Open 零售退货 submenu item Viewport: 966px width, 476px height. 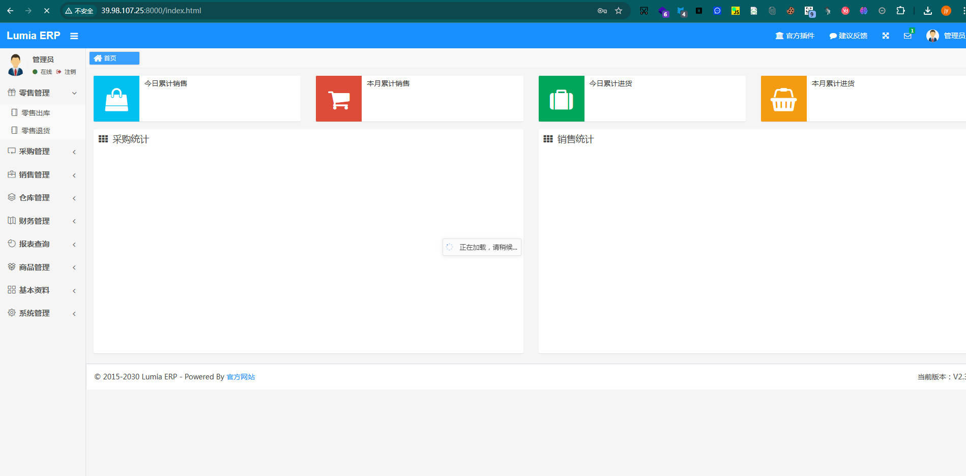click(36, 131)
